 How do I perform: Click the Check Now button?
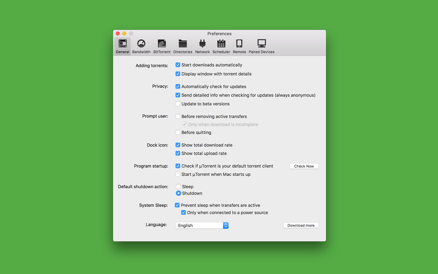coord(304,166)
